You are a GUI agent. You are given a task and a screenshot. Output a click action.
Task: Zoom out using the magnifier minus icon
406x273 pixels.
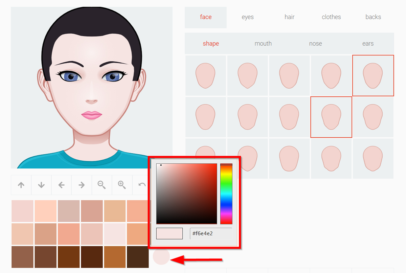tap(102, 185)
